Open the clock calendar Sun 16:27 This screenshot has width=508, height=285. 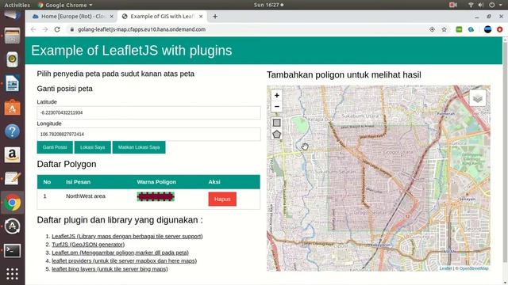pyautogui.click(x=268, y=5)
